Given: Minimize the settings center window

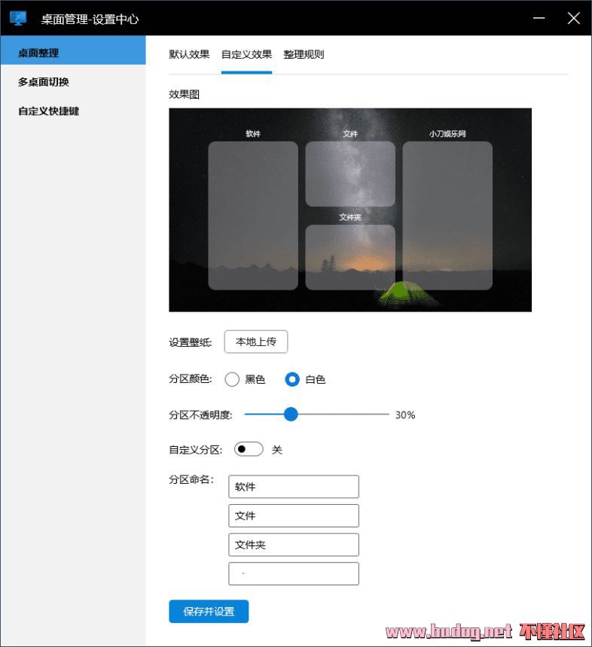Looking at the screenshot, I should point(539,19).
